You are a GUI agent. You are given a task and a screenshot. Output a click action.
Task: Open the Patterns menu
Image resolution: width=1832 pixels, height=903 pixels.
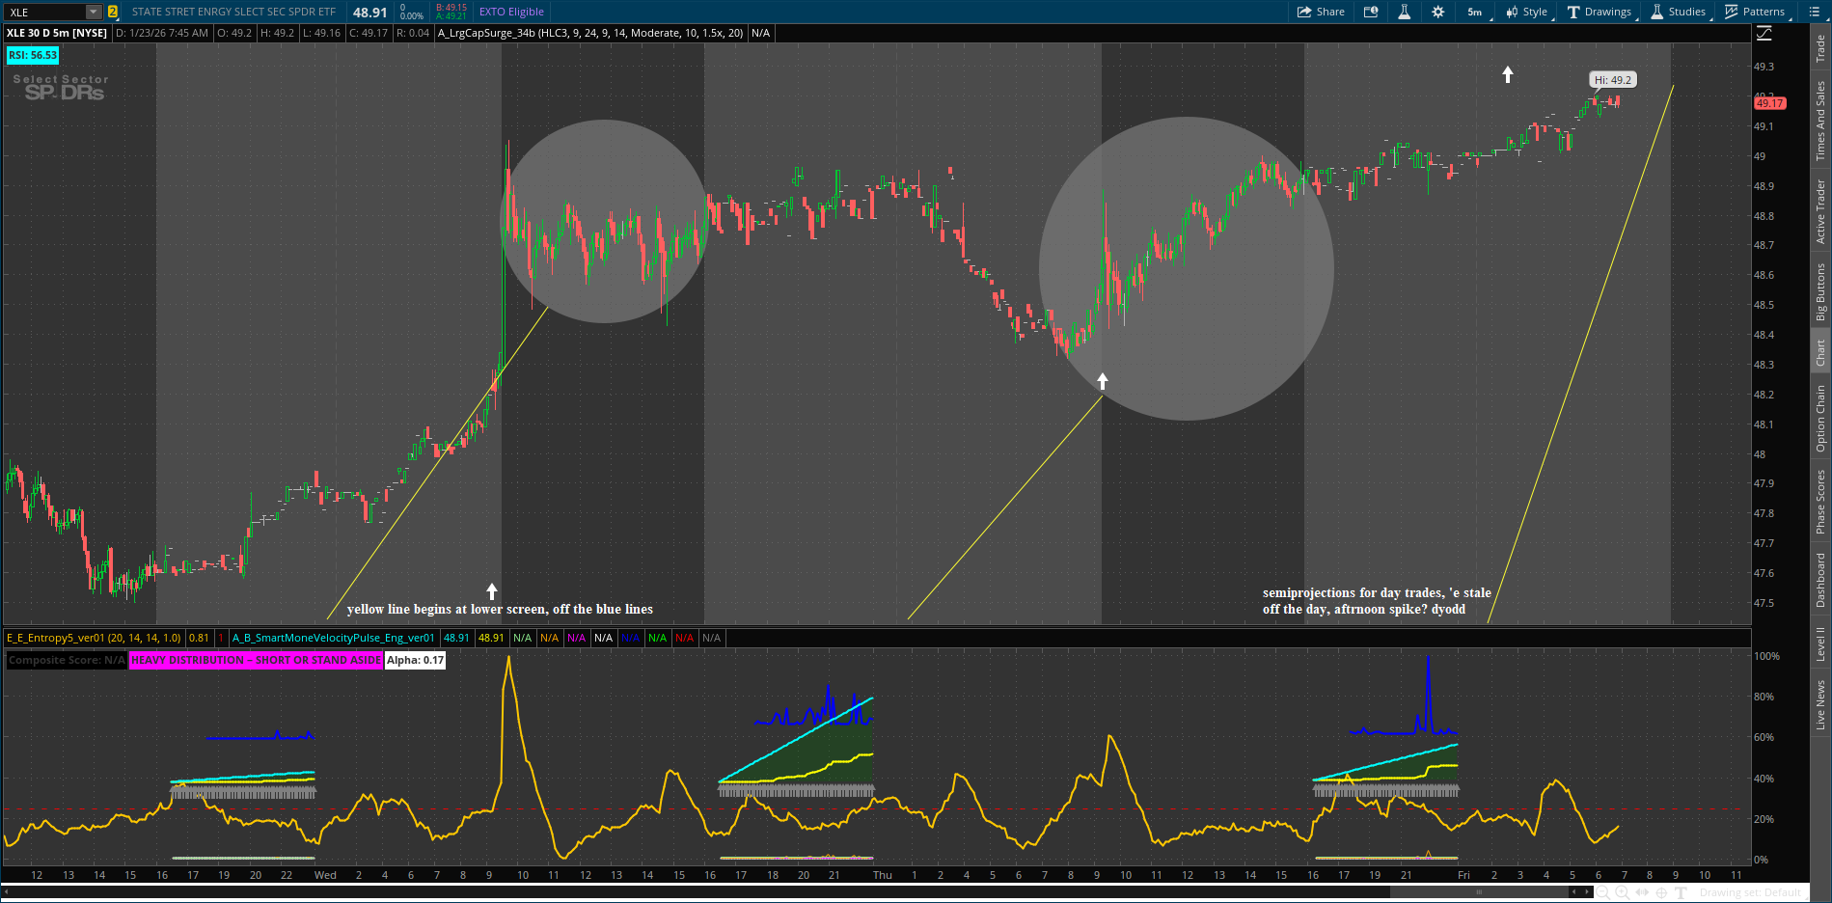[x=1756, y=12]
